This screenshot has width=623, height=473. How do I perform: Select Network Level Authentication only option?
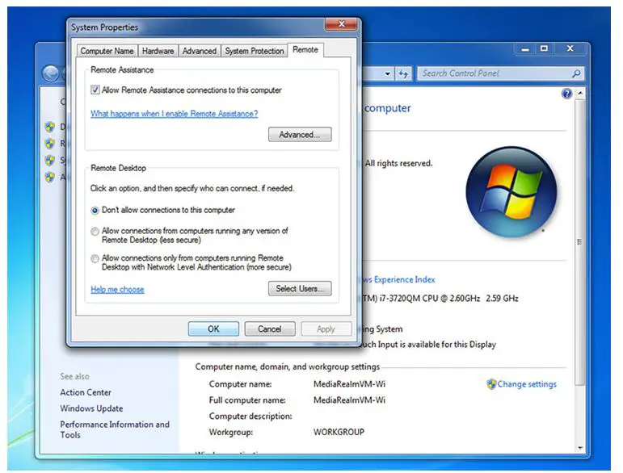tap(95, 259)
